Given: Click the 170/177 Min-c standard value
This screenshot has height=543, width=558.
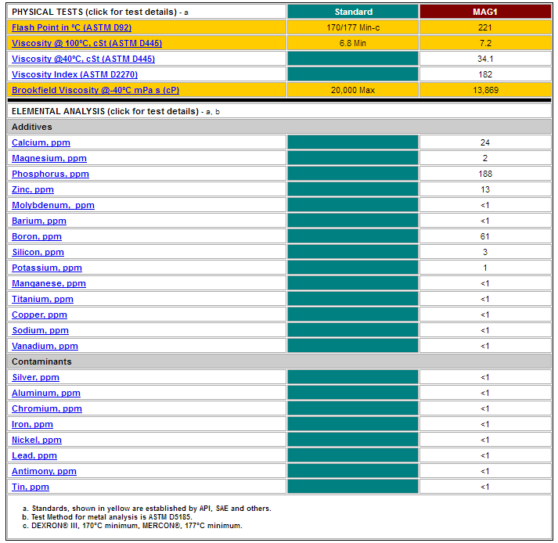Looking at the screenshot, I should pyautogui.click(x=353, y=27).
